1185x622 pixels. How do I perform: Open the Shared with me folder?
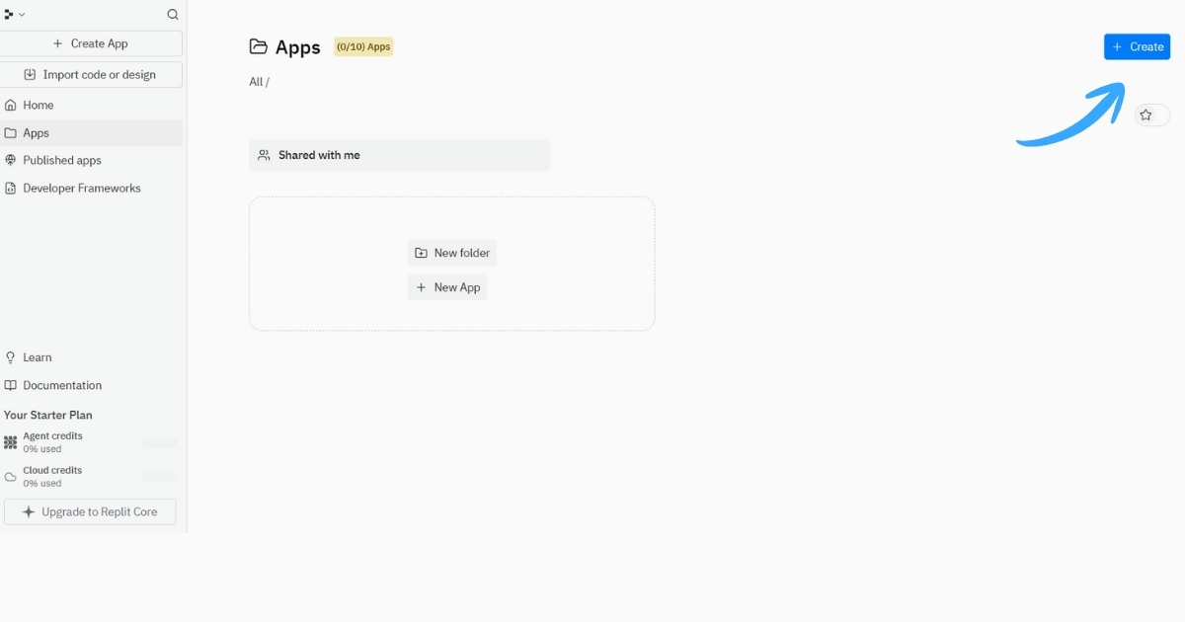[398, 155]
